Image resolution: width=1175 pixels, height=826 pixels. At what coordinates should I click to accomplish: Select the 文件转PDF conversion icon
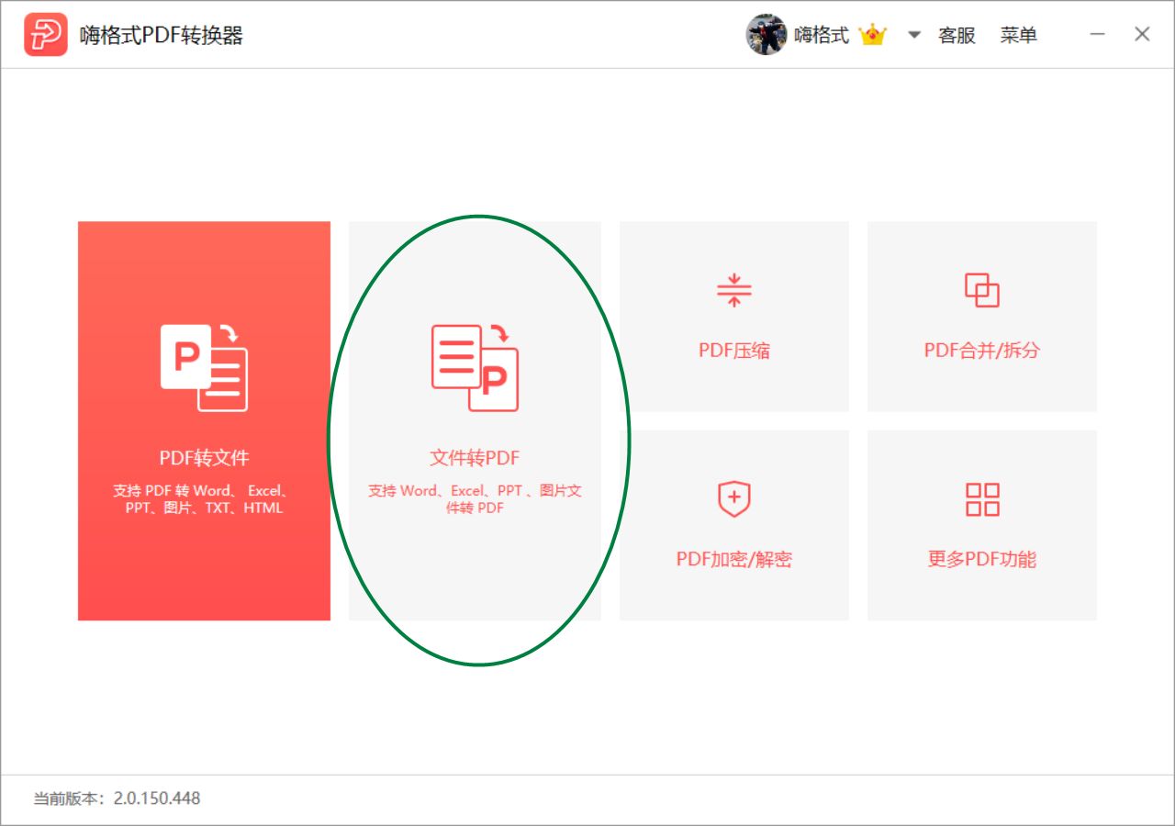pyautogui.click(x=474, y=369)
